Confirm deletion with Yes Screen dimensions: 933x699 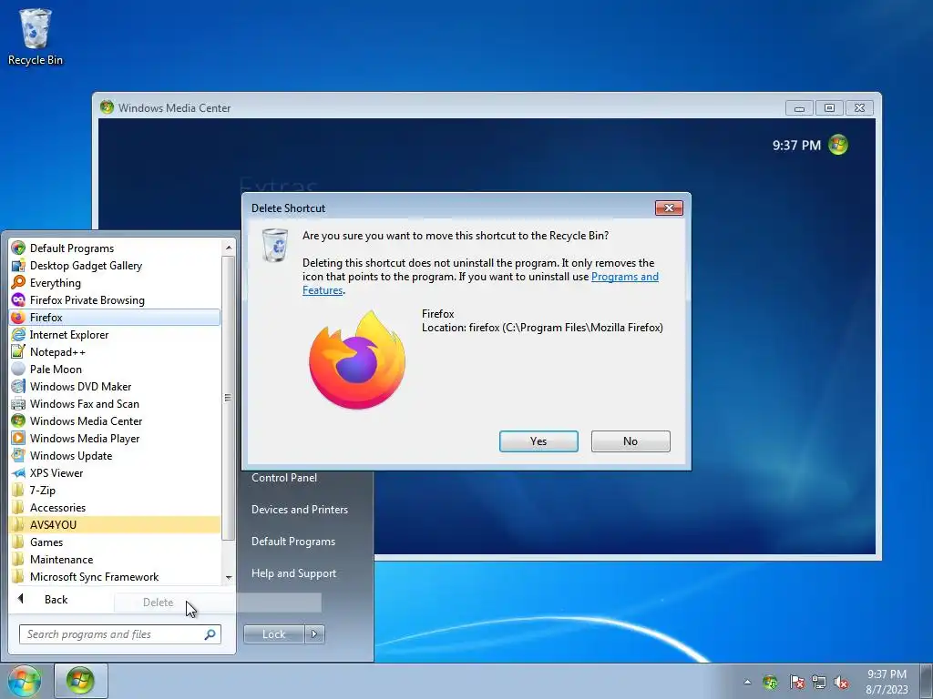pos(538,441)
